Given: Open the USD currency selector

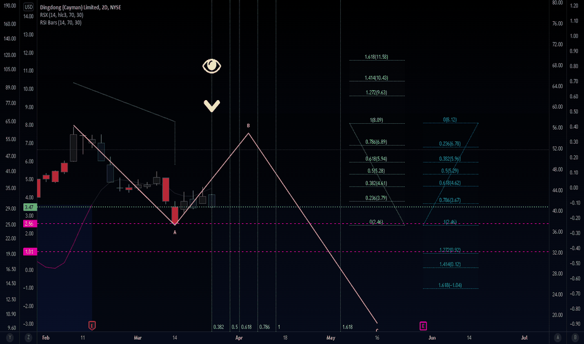Looking at the screenshot, I should [28, 7].
